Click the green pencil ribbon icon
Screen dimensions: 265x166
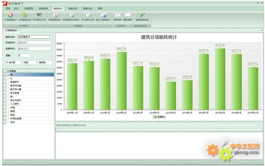[x=142, y=15]
